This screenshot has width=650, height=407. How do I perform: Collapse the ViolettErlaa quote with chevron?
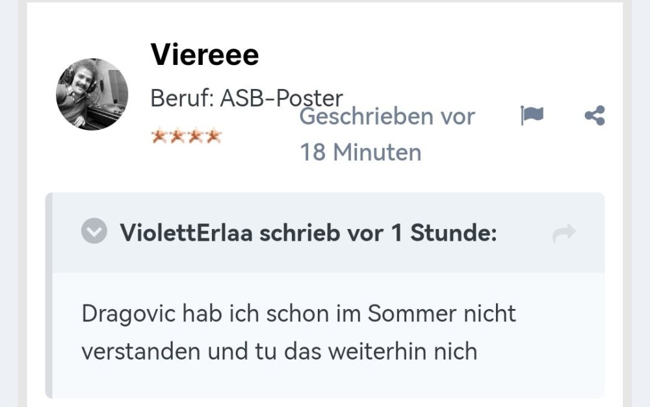click(x=94, y=232)
